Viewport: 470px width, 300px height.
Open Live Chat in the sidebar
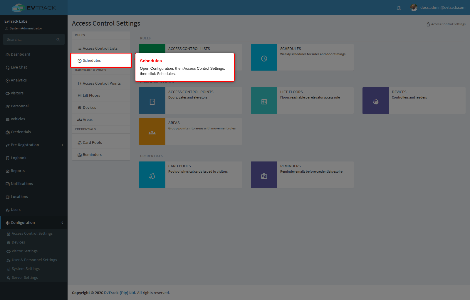click(x=34, y=67)
